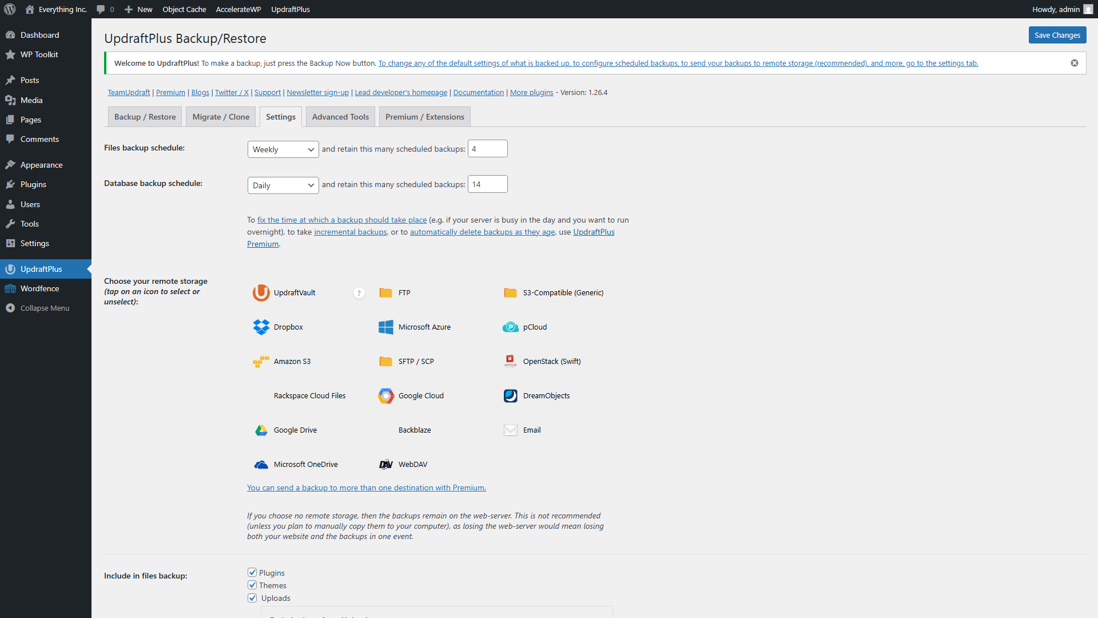Select the Microsoft Azure icon
The height and width of the screenshot is (618, 1098).
(386, 327)
